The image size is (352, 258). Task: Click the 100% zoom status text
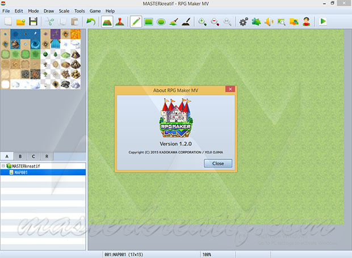[207, 255]
